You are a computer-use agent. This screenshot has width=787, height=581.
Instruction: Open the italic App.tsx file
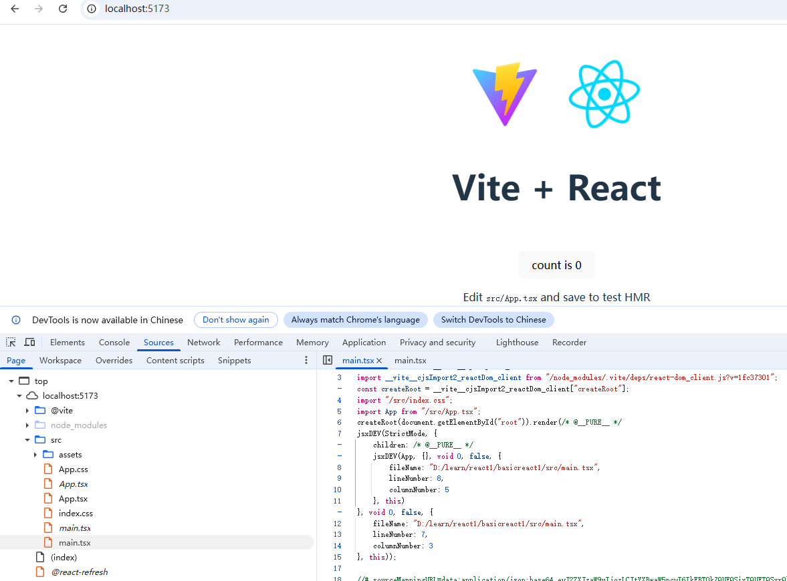point(74,484)
